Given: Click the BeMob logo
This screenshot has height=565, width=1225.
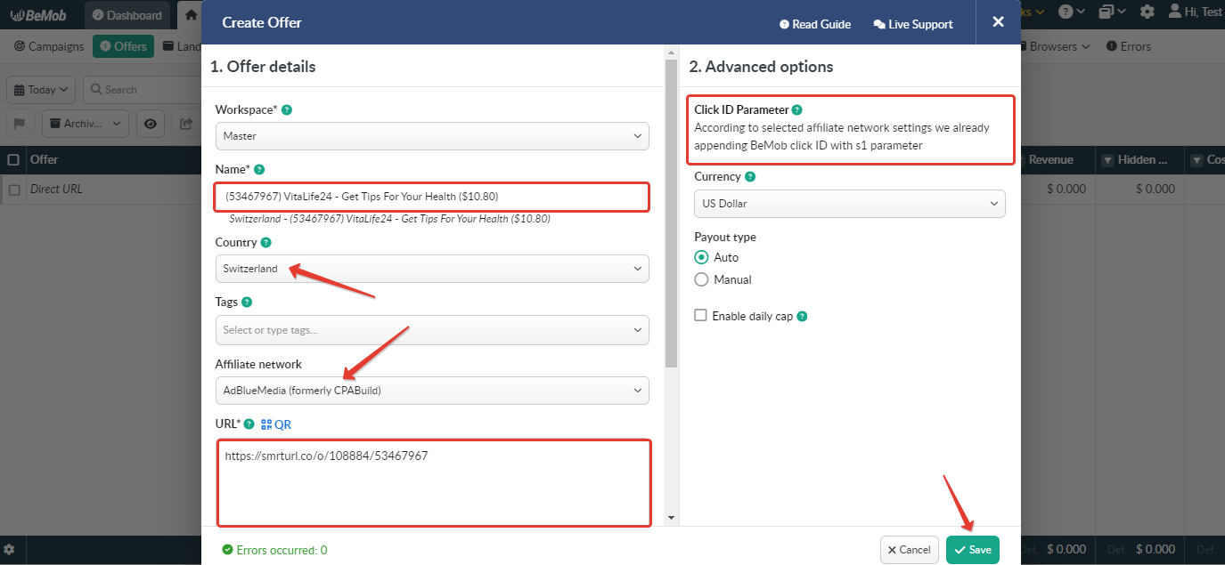Looking at the screenshot, I should click(37, 14).
